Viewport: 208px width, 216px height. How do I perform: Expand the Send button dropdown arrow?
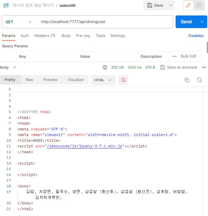[202, 22]
